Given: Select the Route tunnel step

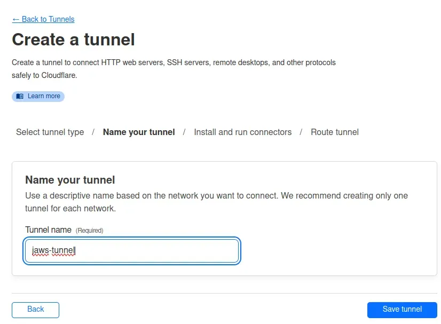Looking at the screenshot, I should pos(335,132).
